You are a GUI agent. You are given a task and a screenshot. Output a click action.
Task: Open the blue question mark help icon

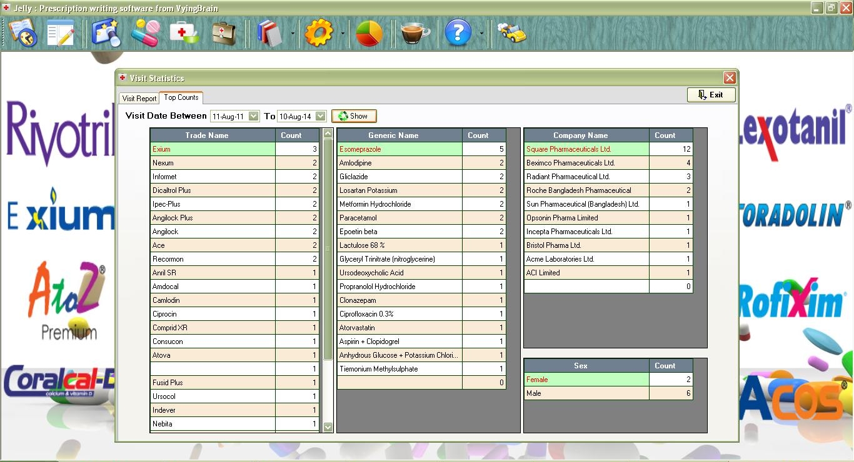[x=458, y=32]
